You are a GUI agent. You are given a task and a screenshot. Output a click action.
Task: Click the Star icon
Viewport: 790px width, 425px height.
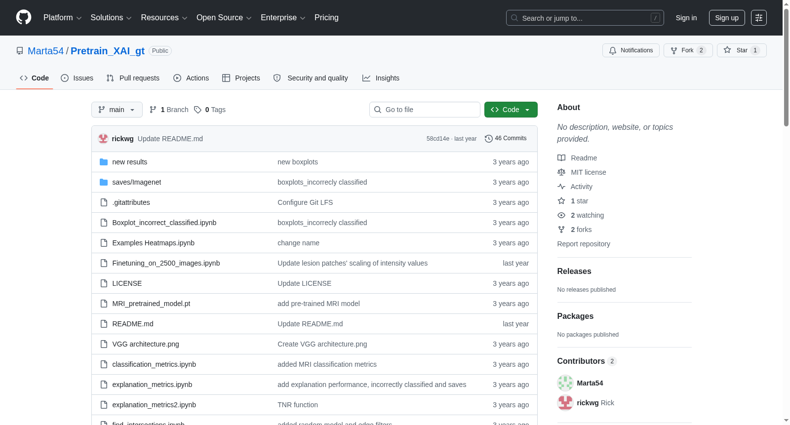click(x=727, y=50)
